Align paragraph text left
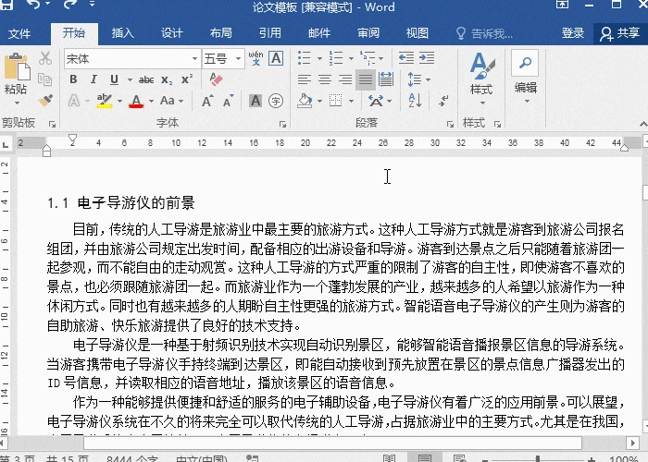Screen dimensions: 648x462 305,79
